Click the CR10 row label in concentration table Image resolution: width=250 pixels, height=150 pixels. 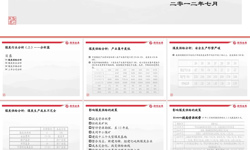click(x=99, y=92)
